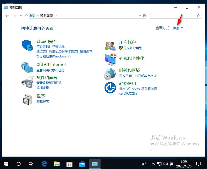Show hidden system tray icons
The width and height of the screenshot is (207, 169).
(x=153, y=164)
